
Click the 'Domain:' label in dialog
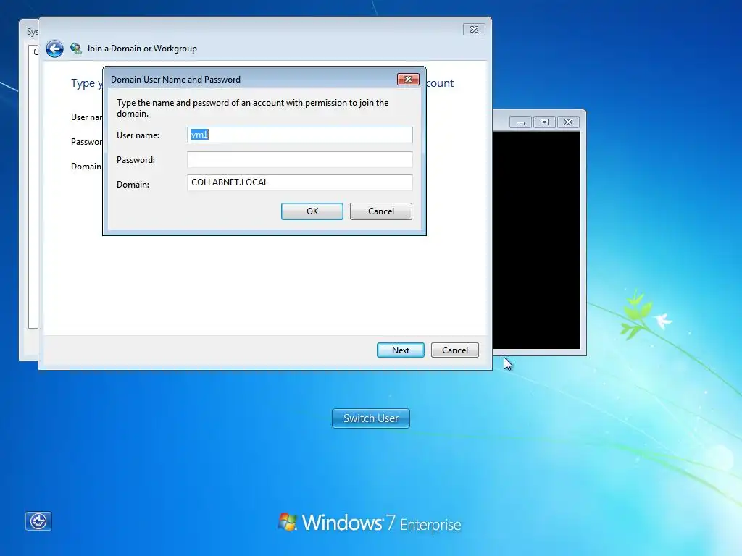[133, 185]
